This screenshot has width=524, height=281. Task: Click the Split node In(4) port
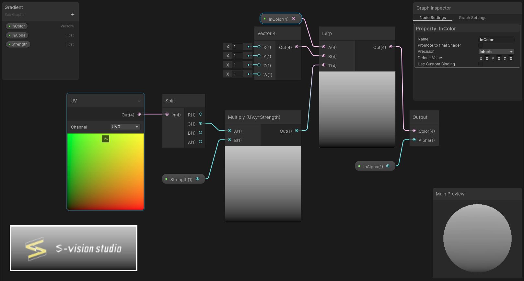point(167,114)
